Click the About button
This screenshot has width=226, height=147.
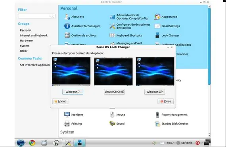[x=60, y=101]
